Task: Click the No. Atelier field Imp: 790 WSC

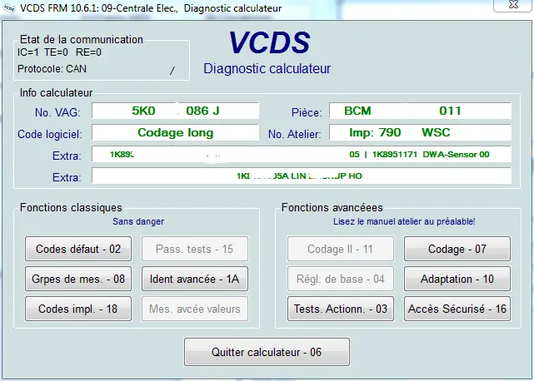Action: [x=420, y=132]
